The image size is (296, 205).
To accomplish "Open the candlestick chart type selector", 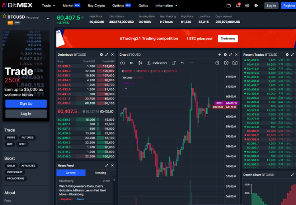I will point(140,63).
